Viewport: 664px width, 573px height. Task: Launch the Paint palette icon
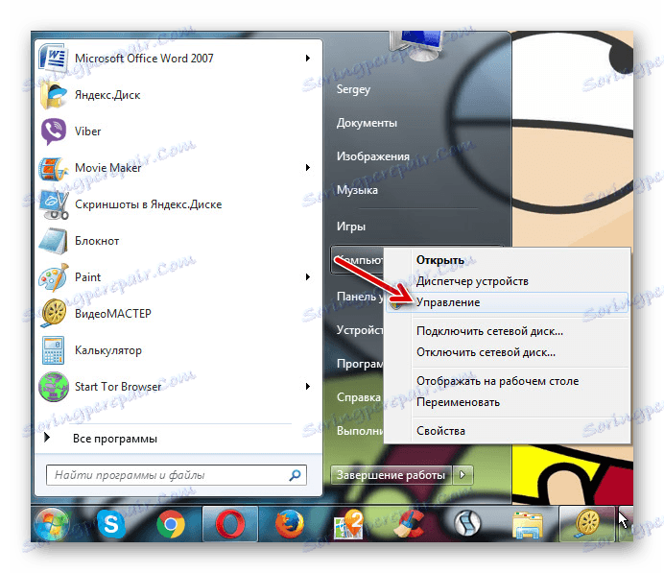[53, 277]
